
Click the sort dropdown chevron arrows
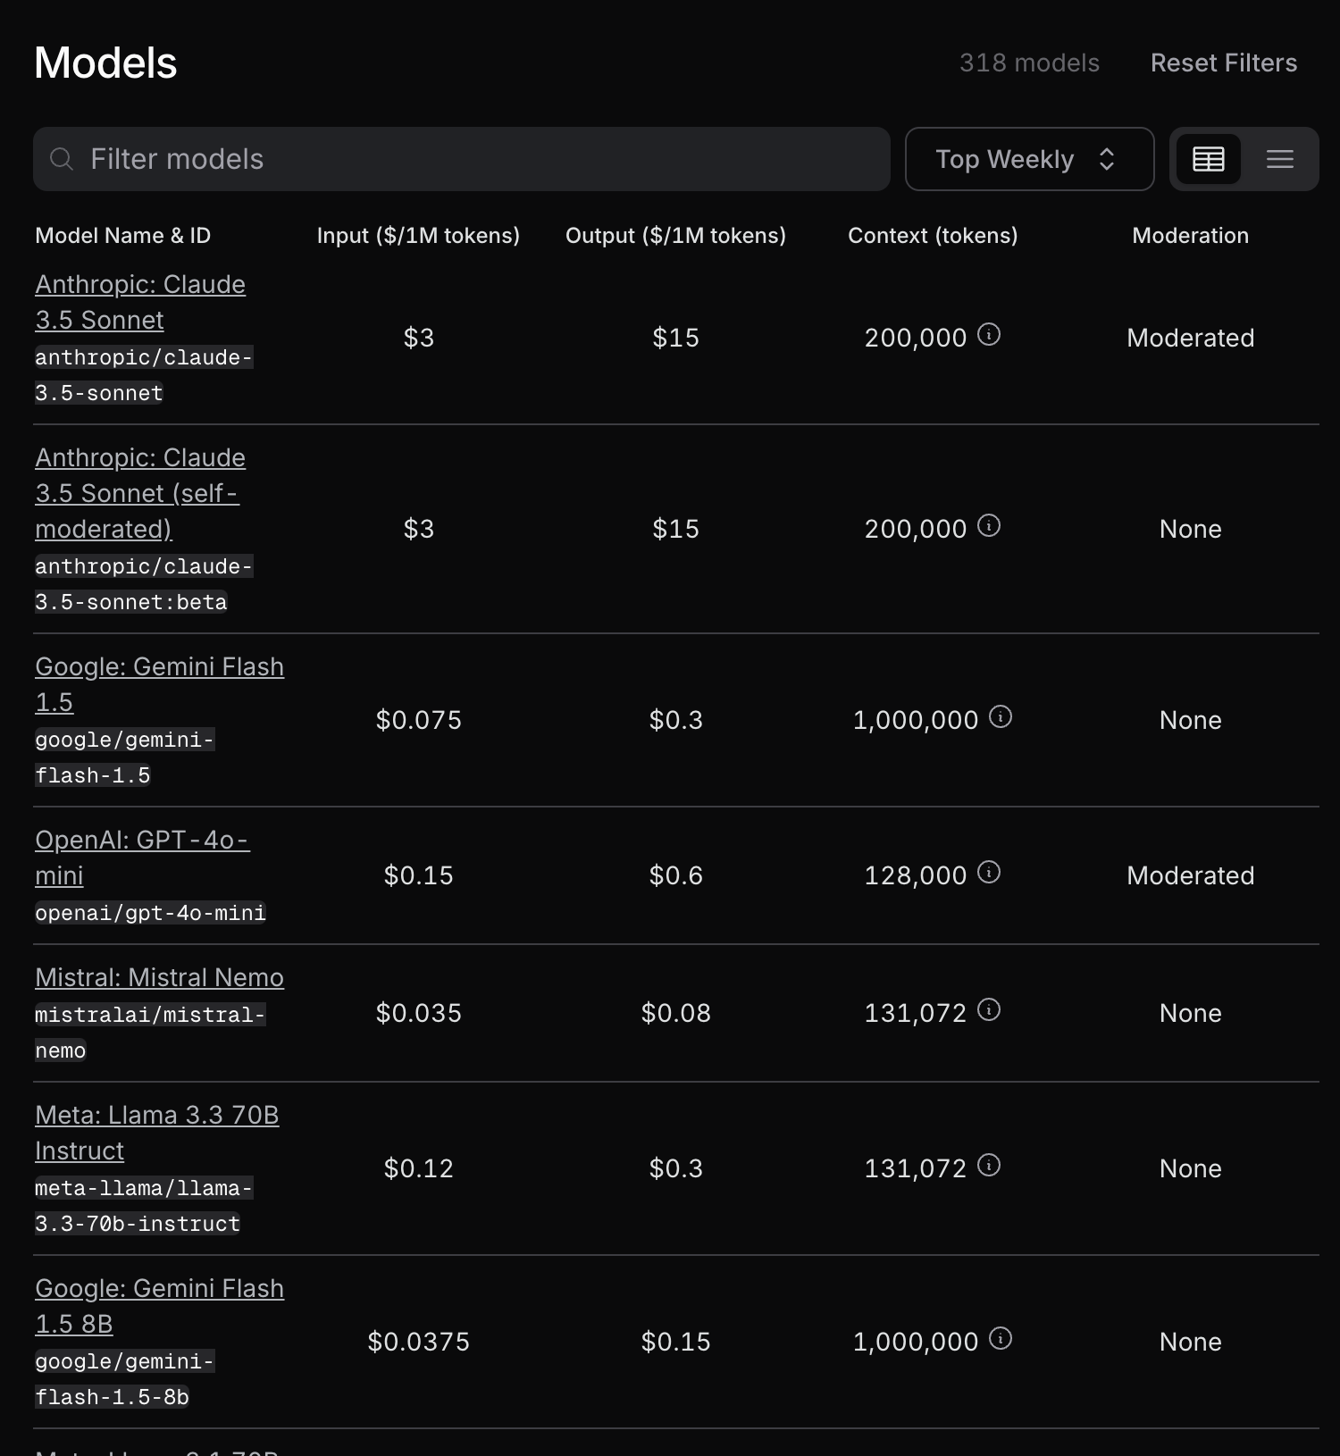(x=1107, y=159)
